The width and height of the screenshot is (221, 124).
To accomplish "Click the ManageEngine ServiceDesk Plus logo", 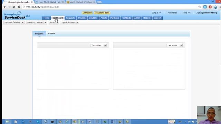I will click(x=17, y=15).
